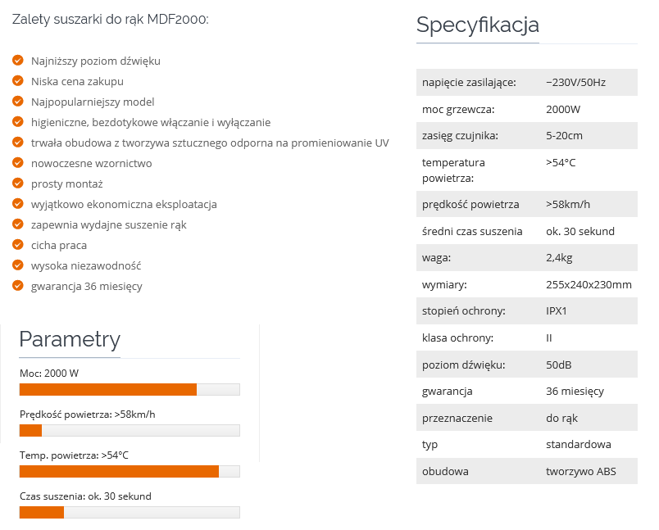Click the 'Czas suszenia' progress bar
The image size is (659, 530).
pyautogui.click(x=130, y=512)
